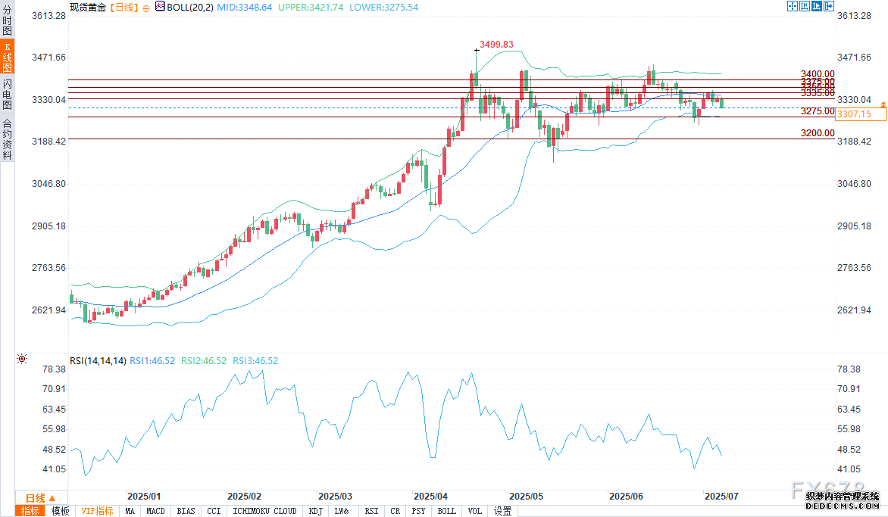Click the 3499.83 high price label
The image size is (888, 517).
pyautogui.click(x=497, y=45)
